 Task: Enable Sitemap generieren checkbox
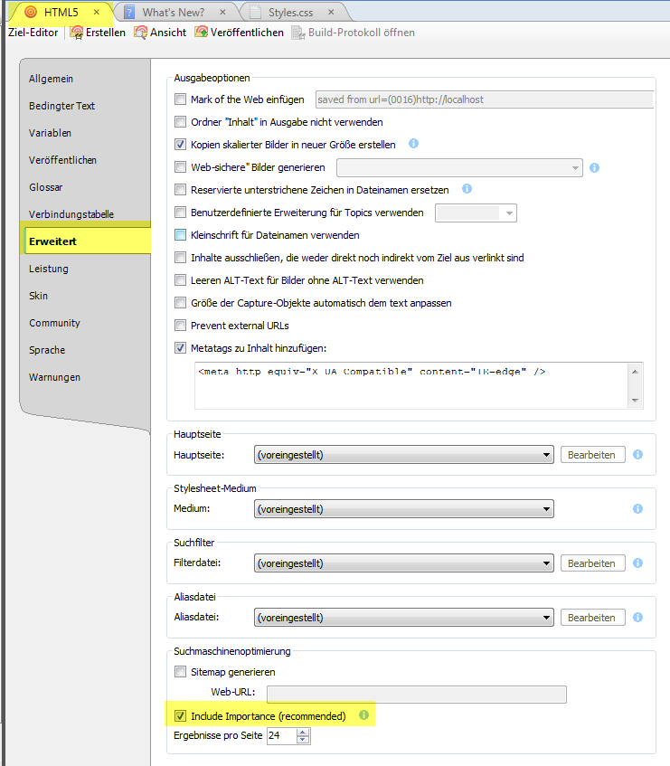pos(181,672)
